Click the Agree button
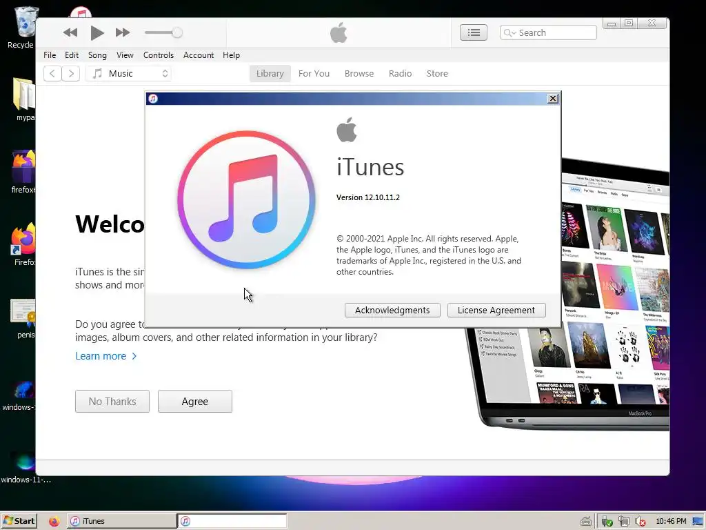Image resolution: width=706 pixels, height=530 pixels. (x=195, y=401)
